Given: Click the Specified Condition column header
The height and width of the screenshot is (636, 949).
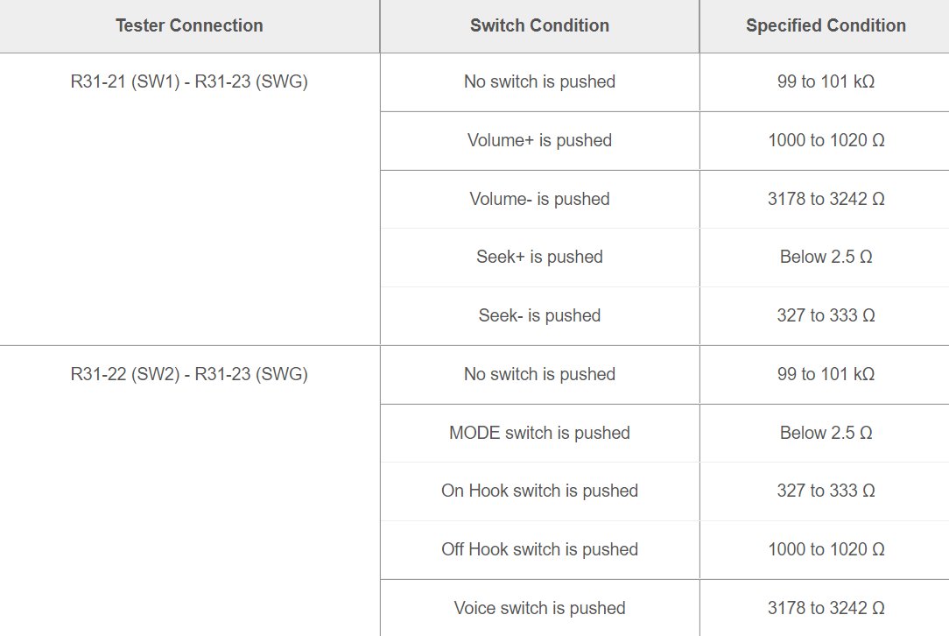Looking at the screenshot, I should [x=825, y=25].
